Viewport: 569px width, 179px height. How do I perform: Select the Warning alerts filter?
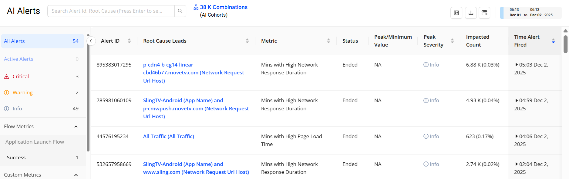coord(22,93)
